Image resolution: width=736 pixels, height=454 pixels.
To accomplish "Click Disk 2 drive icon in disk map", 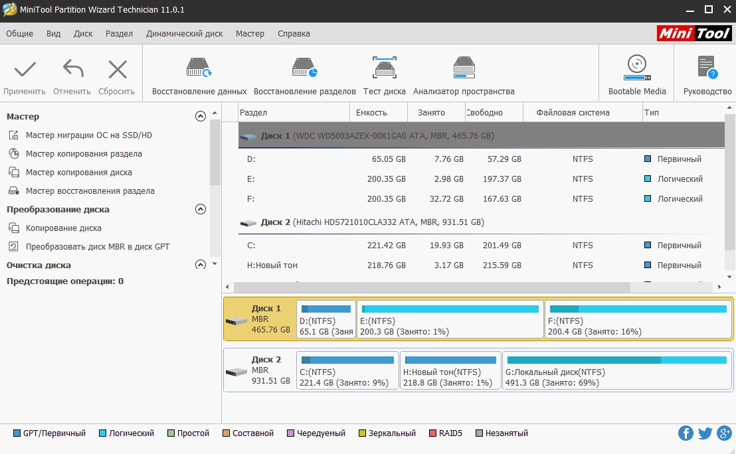I will click(236, 372).
